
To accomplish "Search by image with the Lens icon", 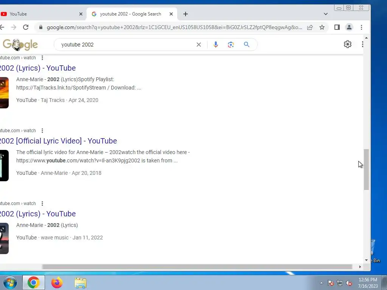I will coord(231,45).
